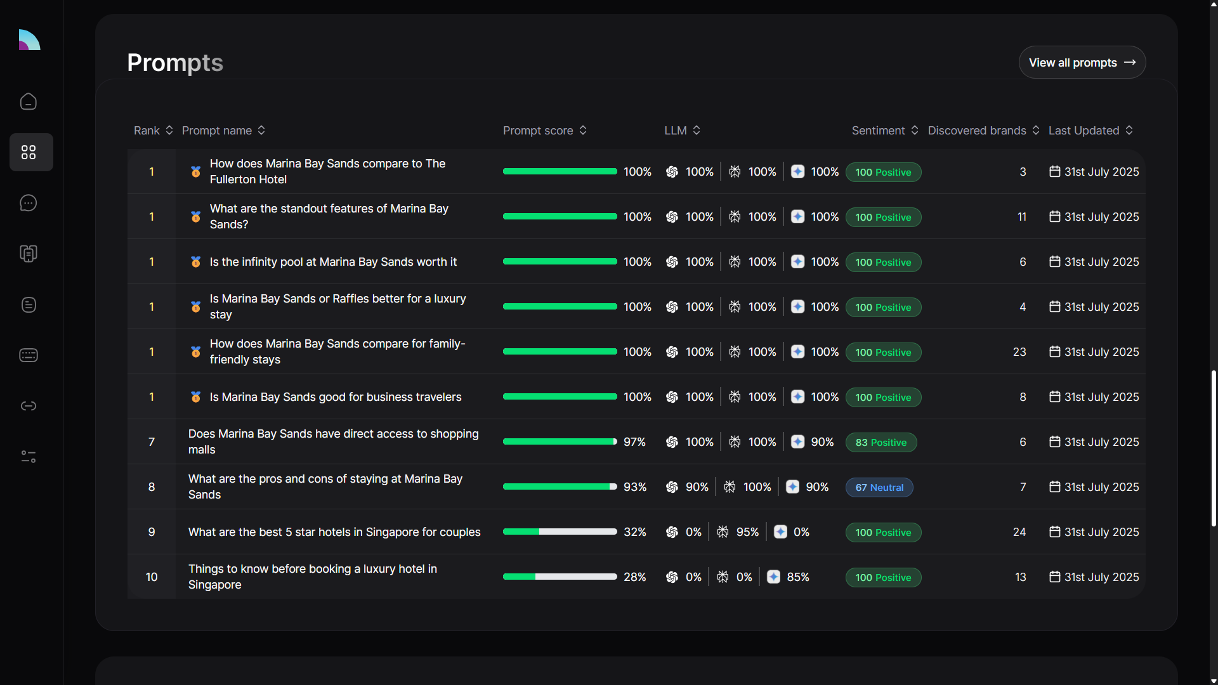
Task: Sort by Last Updated column
Action: click(1090, 130)
